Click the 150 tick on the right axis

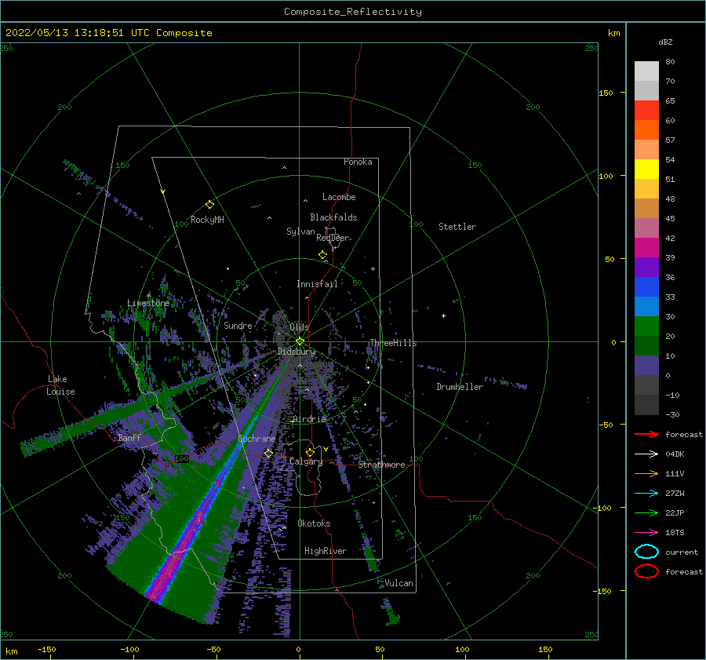pyautogui.click(x=606, y=93)
